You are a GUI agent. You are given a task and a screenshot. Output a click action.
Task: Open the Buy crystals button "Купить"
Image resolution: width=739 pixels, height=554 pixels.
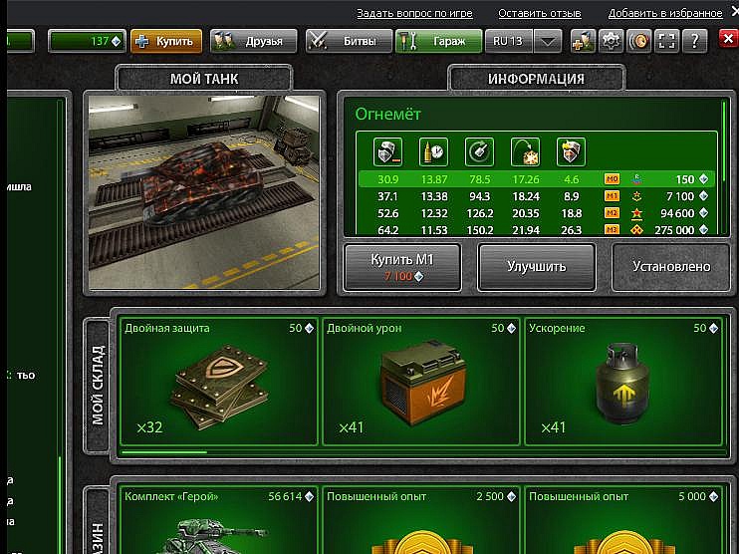[166, 41]
